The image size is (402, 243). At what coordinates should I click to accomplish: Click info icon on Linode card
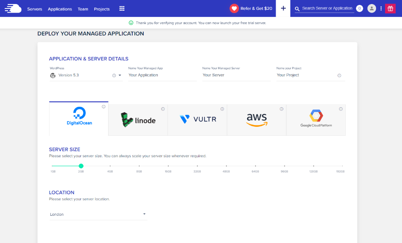pos(163,109)
